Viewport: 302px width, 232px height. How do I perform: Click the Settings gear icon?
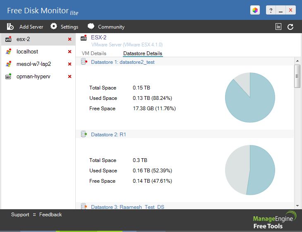click(x=54, y=27)
